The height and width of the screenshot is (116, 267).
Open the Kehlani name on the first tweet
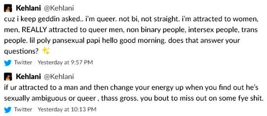pyautogui.click(x=27, y=9)
